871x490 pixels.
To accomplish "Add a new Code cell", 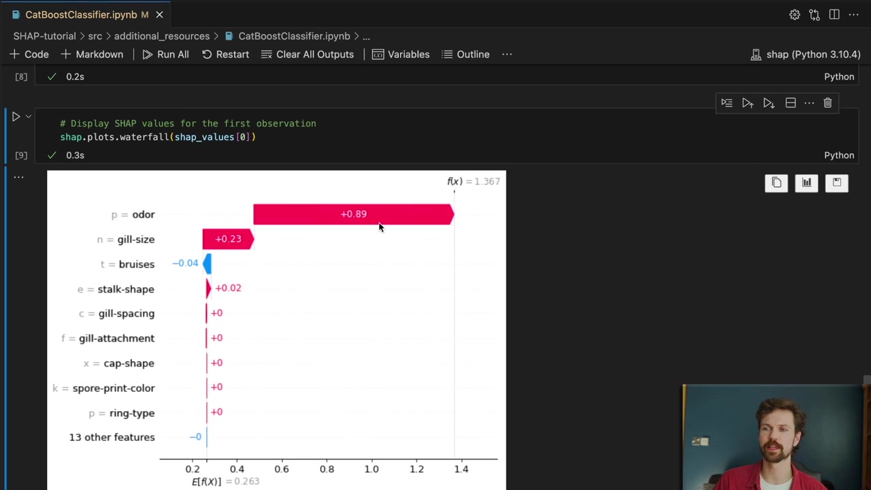I will pos(29,54).
